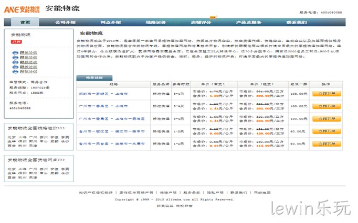Open the 产品及服务 nav item
Image resolution: width=358 pixels, height=223 pixels.
(249, 23)
